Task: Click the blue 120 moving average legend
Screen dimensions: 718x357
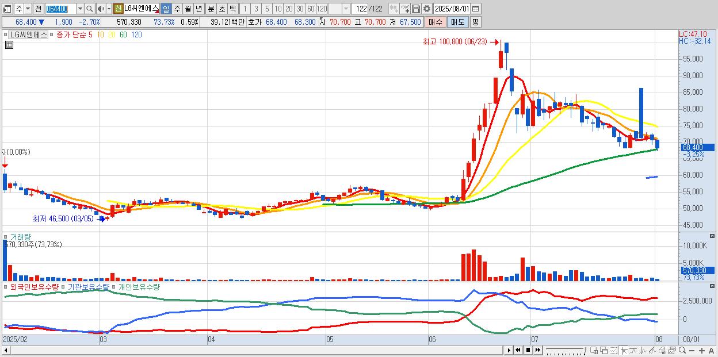Action: coord(136,34)
